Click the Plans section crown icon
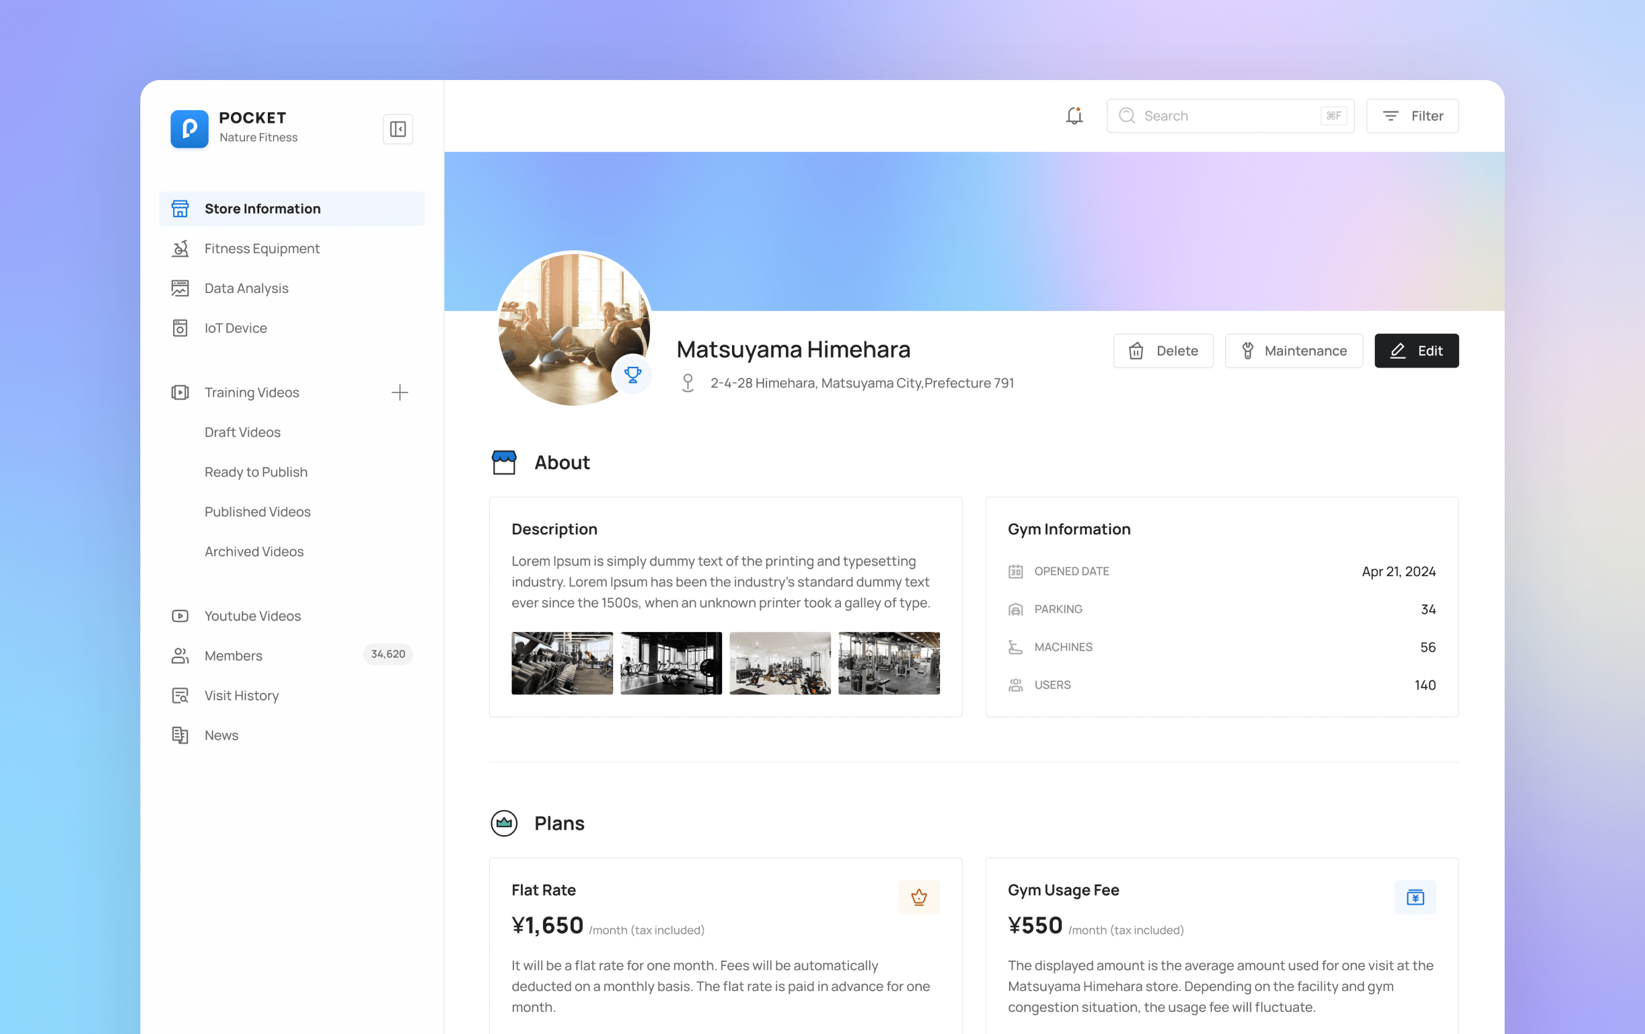 [504, 823]
